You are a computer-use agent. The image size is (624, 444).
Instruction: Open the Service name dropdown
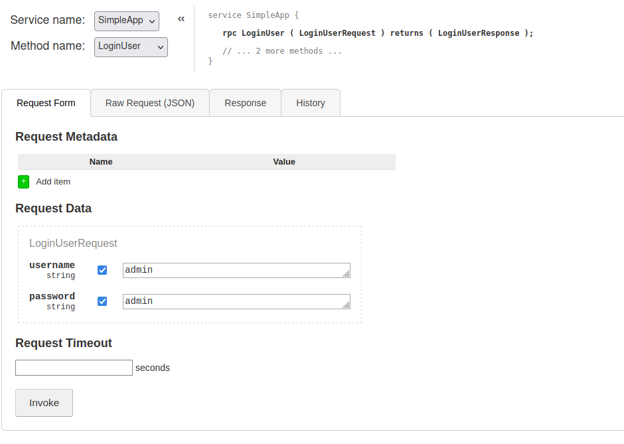(127, 21)
